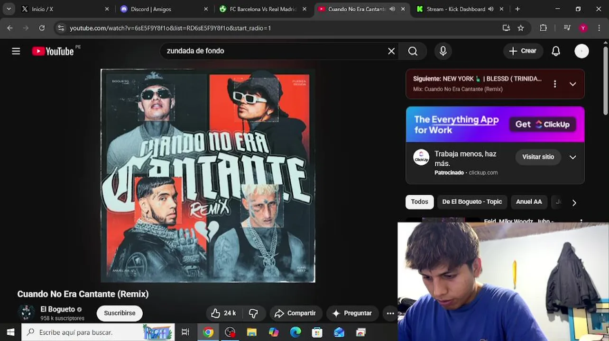Open El Bogueto channel avatar
Screen dimensions: 609x341
point(26,313)
